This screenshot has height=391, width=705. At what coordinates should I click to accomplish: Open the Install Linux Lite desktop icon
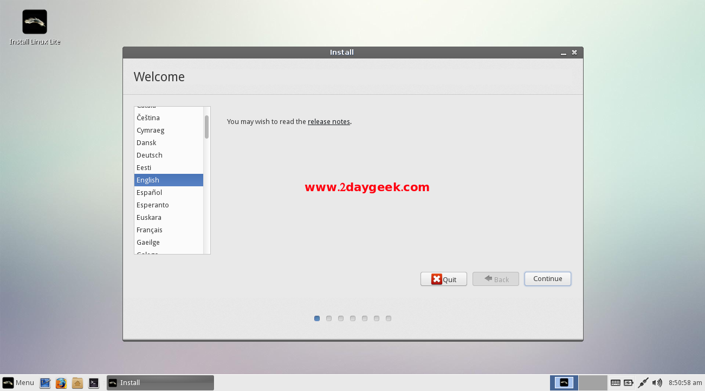point(35,22)
